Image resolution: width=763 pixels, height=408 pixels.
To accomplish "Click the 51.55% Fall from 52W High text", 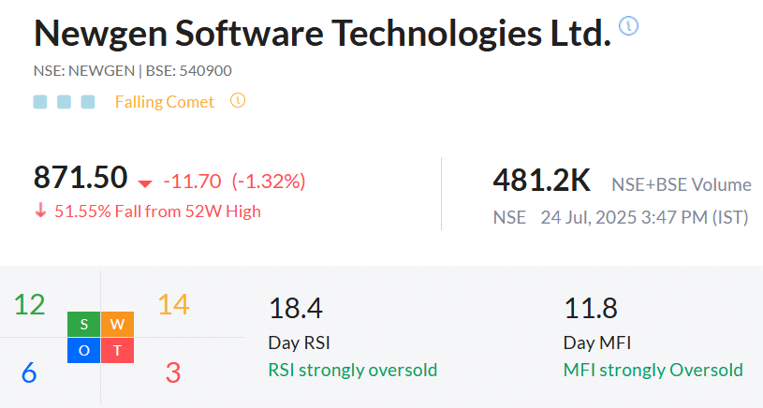I will coord(157,211).
